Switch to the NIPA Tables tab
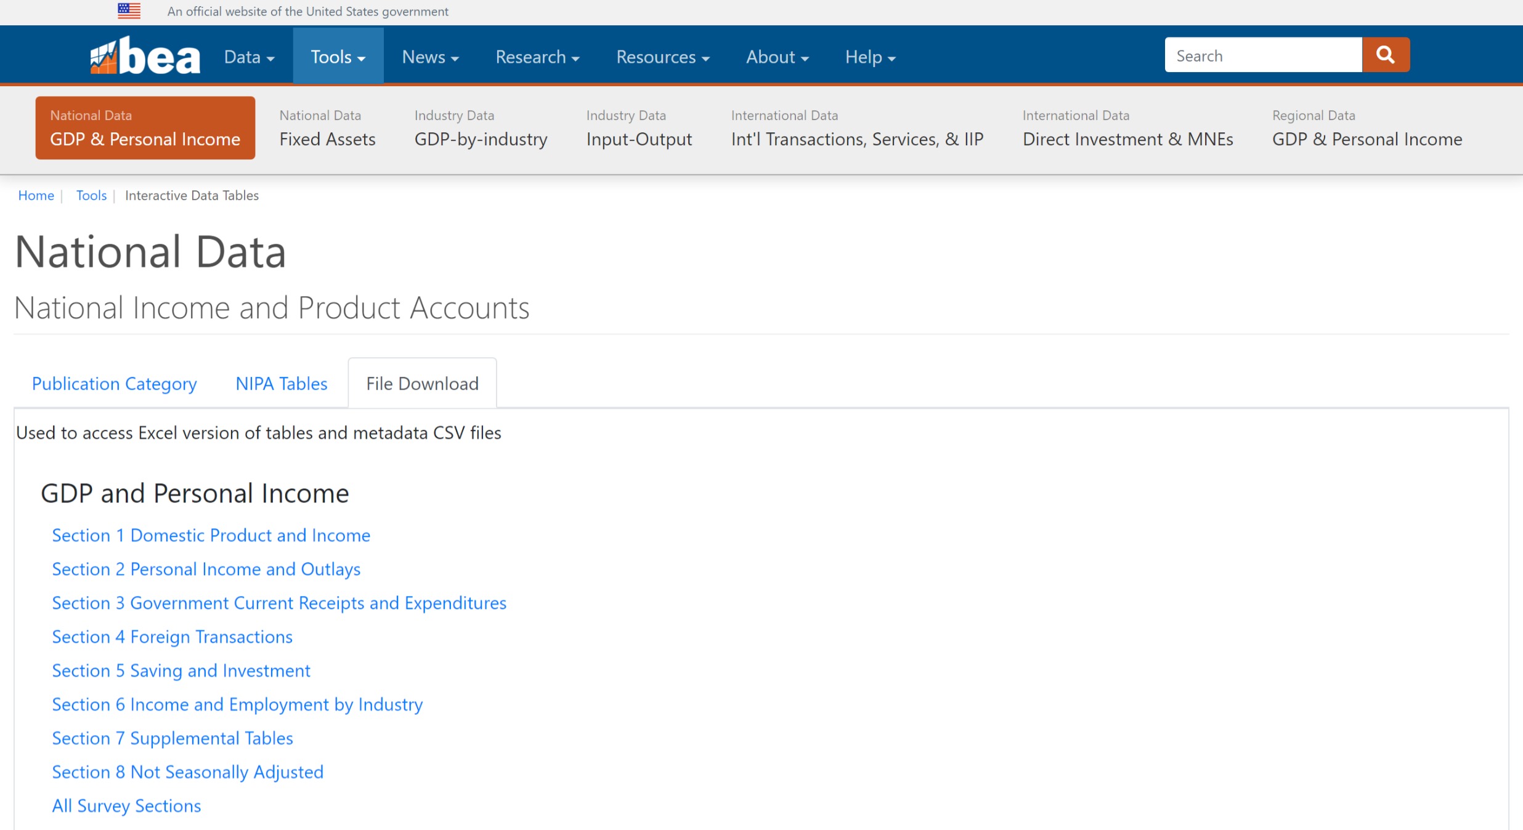The width and height of the screenshot is (1523, 830). (x=281, y=384)
